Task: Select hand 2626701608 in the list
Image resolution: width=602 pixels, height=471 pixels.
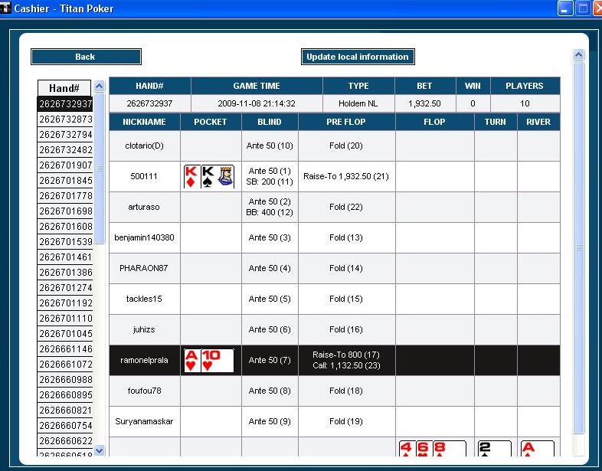Action: tap(65, 227)
